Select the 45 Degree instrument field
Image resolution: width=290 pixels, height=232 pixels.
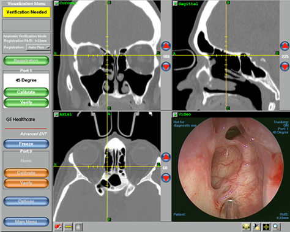coord(26,80)
